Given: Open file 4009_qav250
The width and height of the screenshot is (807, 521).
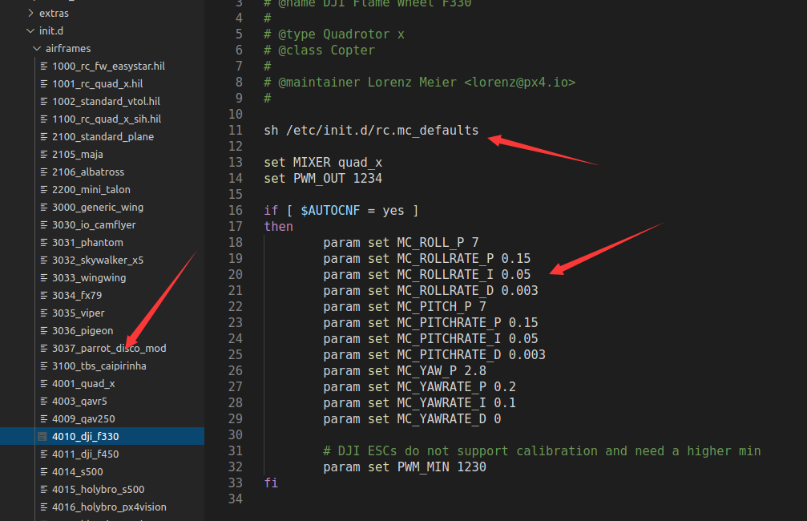Looking at the screenshot, I should click(x=83, y=419).
